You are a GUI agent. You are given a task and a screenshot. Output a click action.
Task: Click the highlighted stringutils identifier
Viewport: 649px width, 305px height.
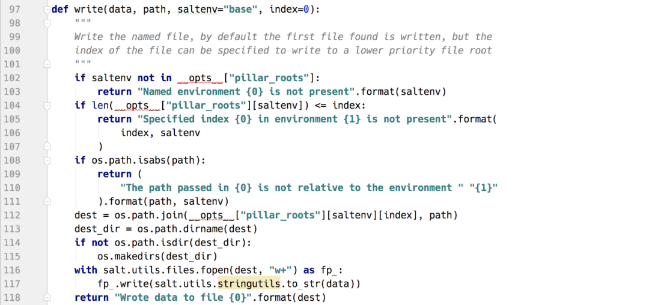(x=248, y=284)
